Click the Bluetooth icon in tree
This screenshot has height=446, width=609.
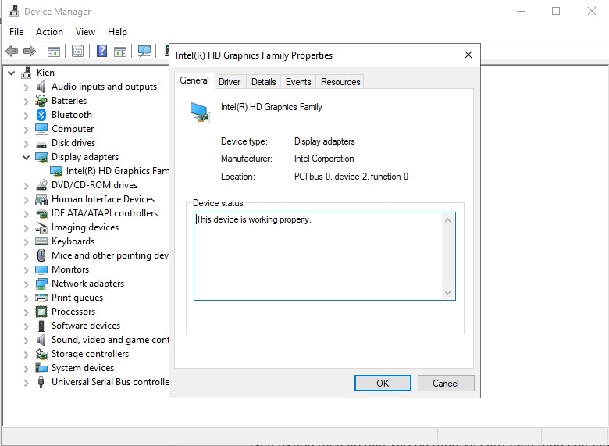[x=41, y=115]
